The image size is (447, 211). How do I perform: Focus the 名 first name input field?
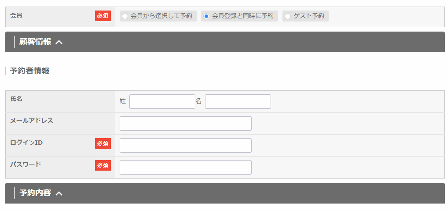[238, 101]
